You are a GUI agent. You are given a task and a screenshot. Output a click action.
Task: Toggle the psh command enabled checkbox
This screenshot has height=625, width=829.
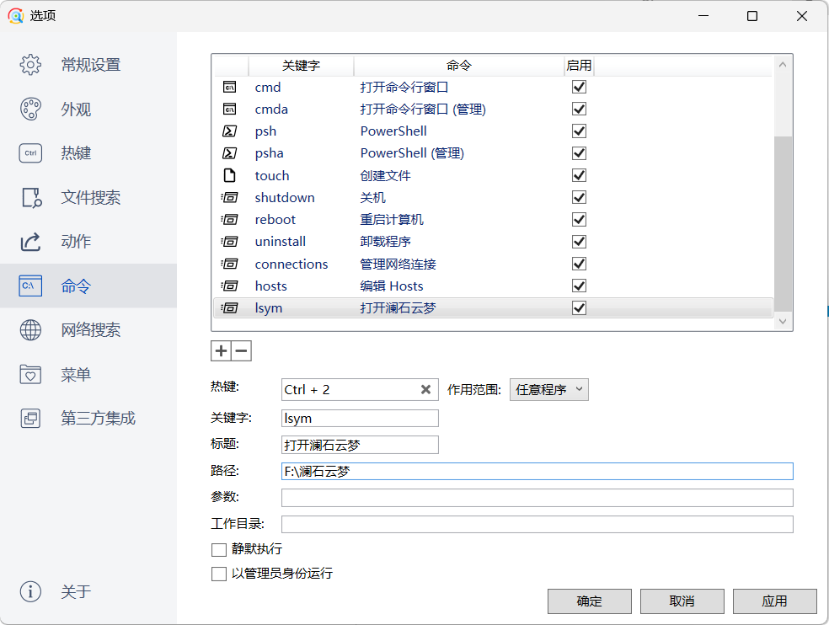pos(579,131)
